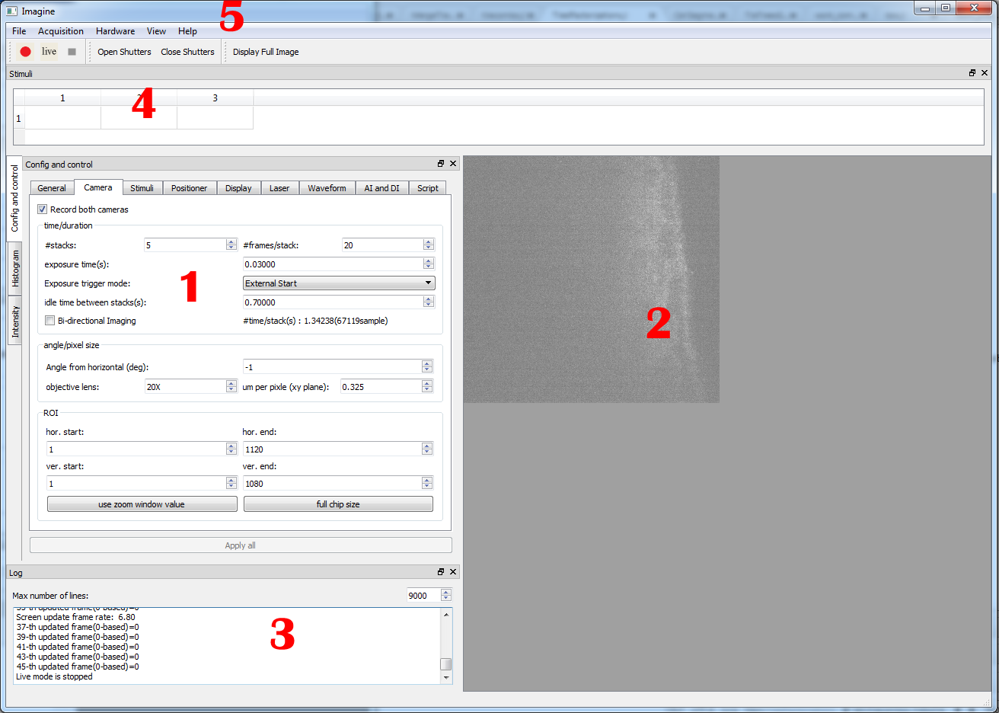Screen dimensions: 999x713
Task: Click the ver. end spinner arrows
Action: click(x=427, y=484)
